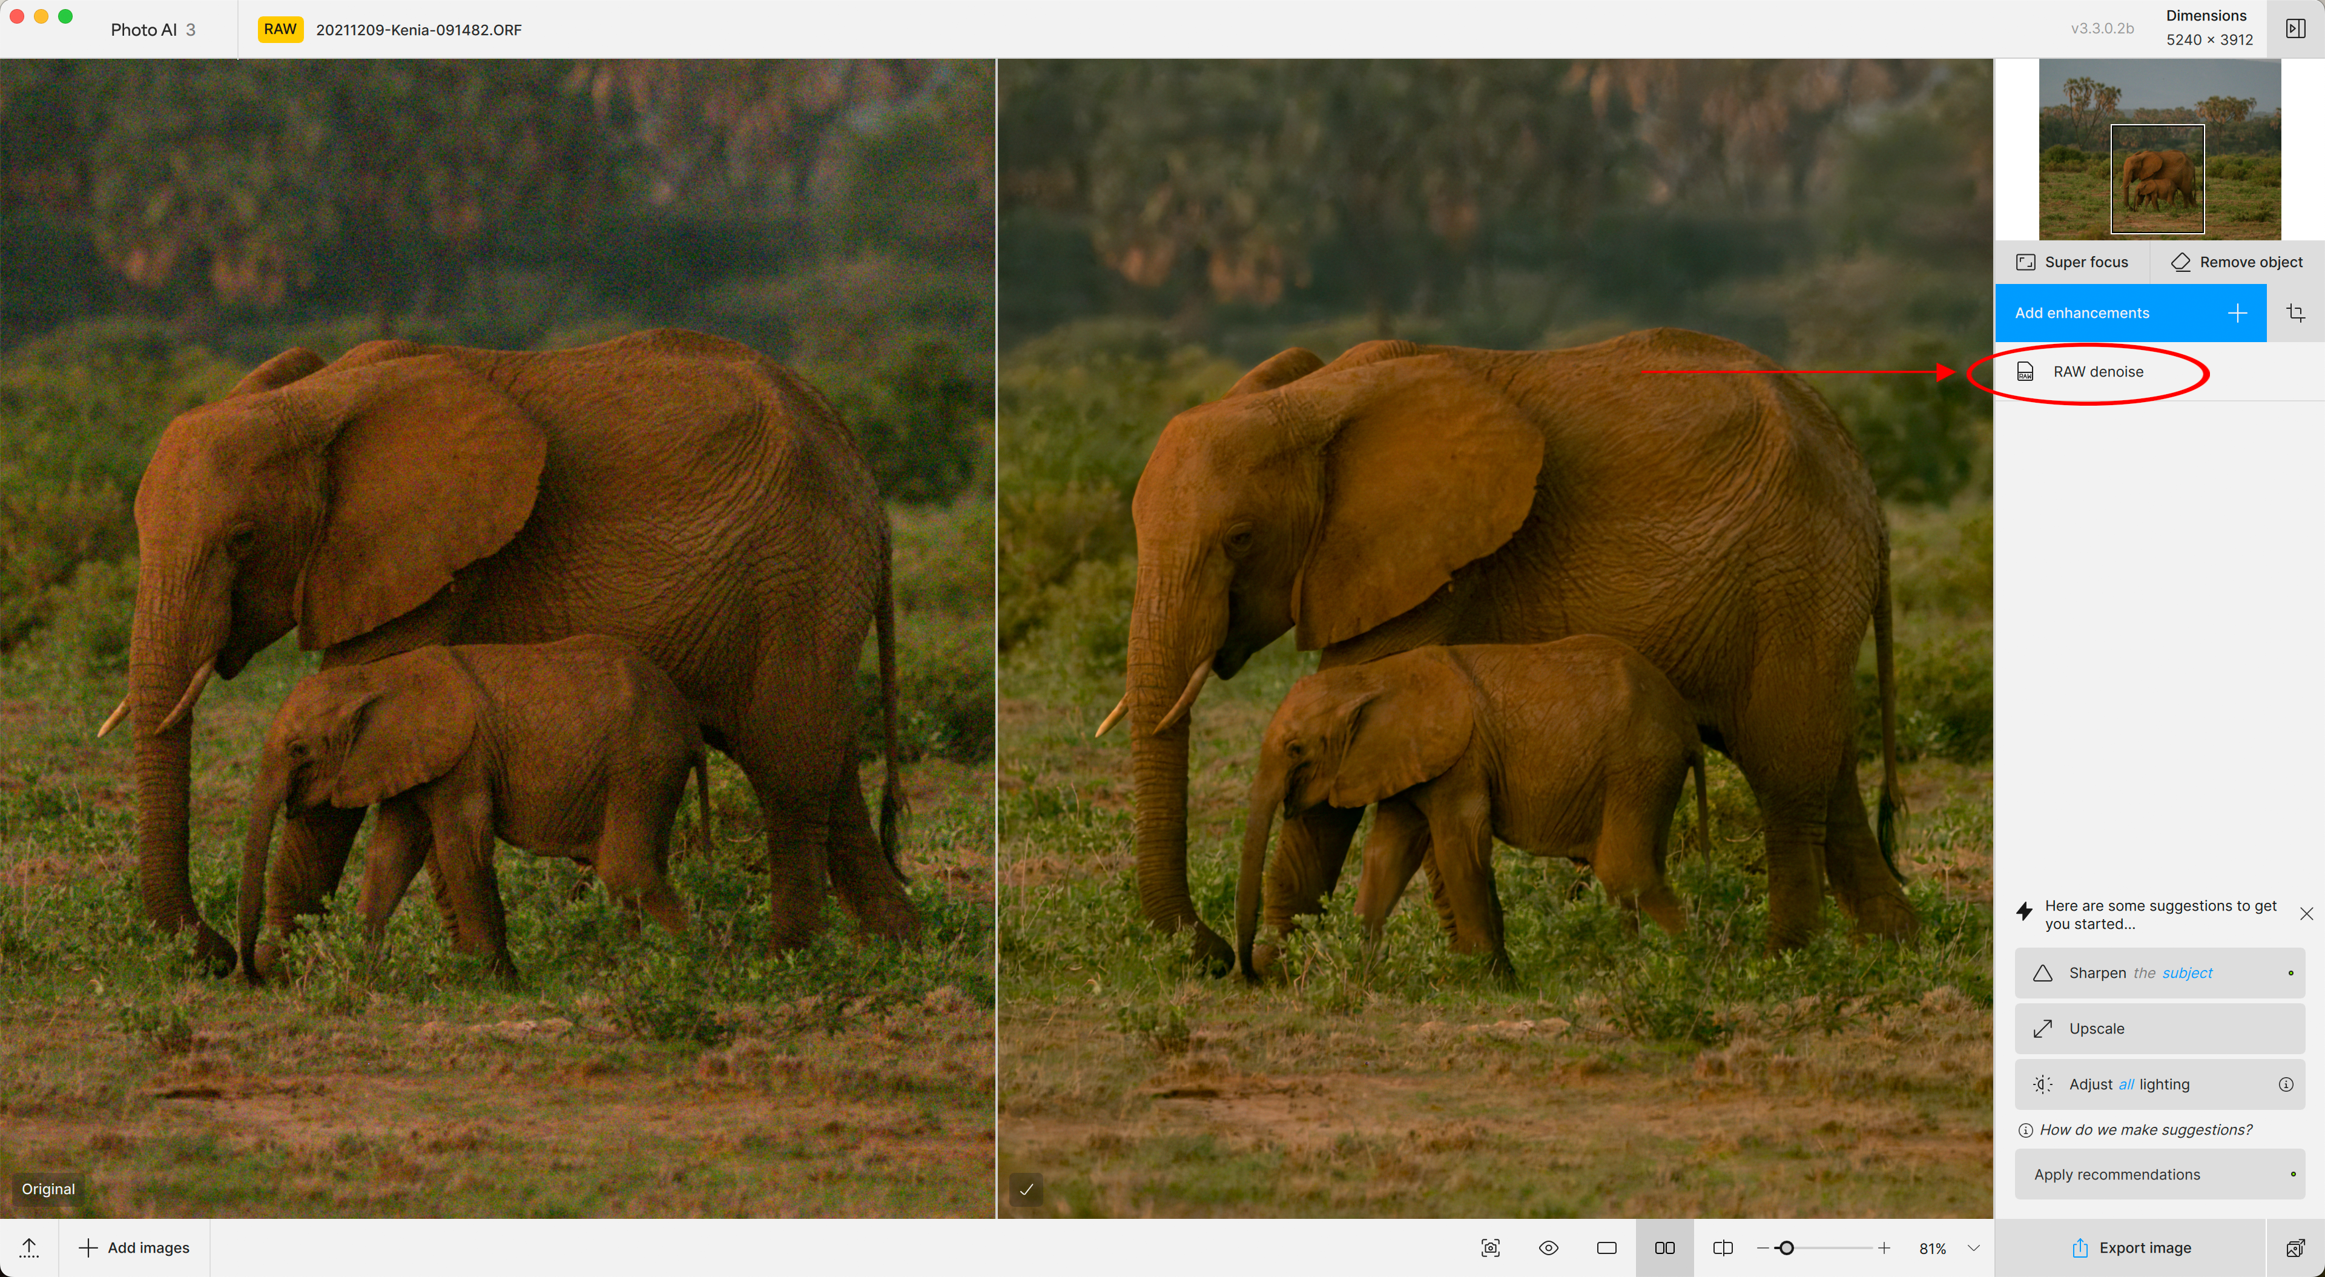The image size is (2325, 1277).
Task: Open the crop tool icon
Action: pyautogui.click(x=2295, y=313)
